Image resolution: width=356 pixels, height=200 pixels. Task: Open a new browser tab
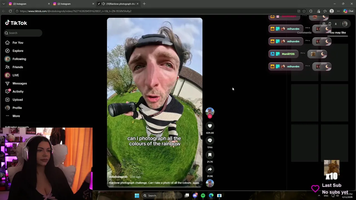[x=144, y=4]
